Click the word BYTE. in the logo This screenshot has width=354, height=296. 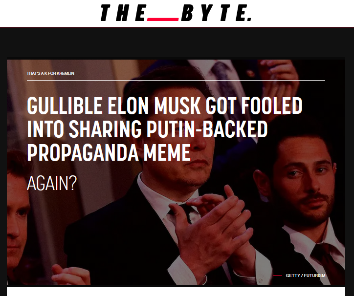(216, 13)
